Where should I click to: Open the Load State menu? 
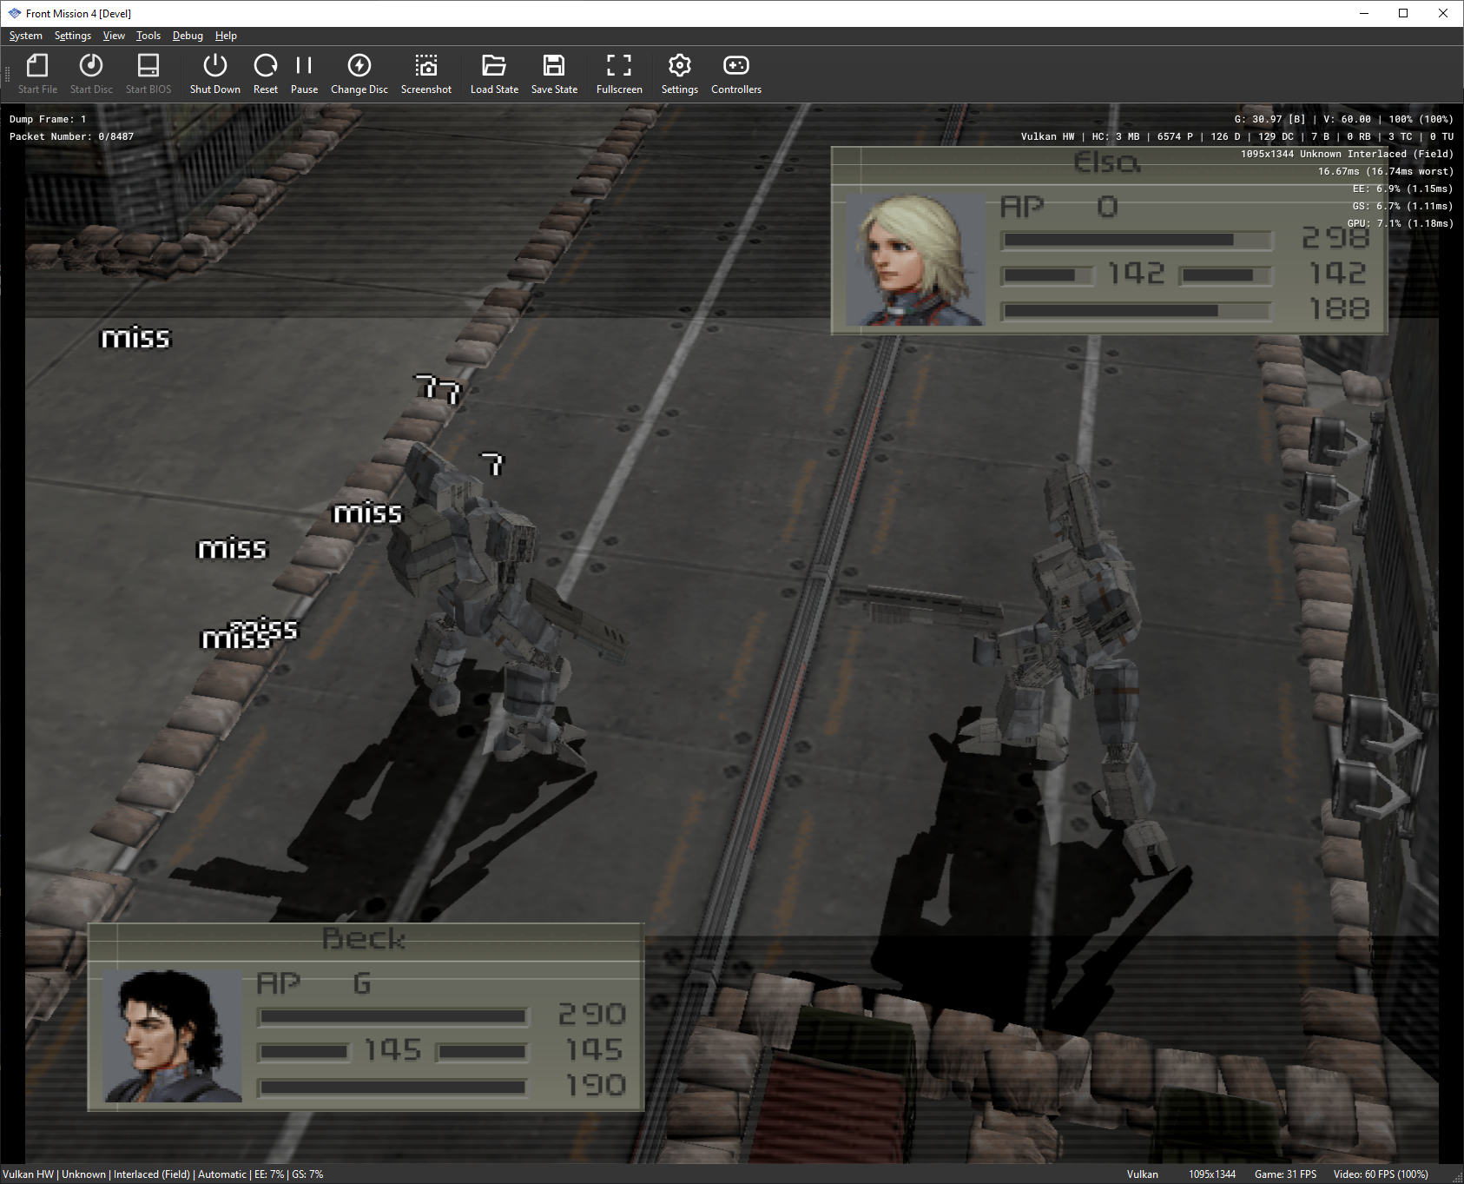tap(494, 74)
